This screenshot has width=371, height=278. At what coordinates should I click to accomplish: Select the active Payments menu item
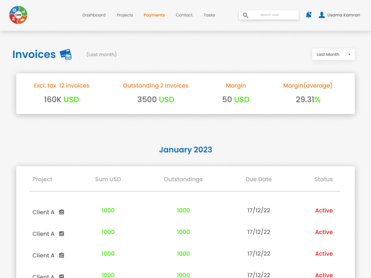(x=154, y=15)
